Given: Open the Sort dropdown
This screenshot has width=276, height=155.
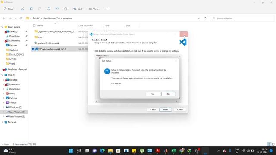Looking at the screenshot, I should click(78, 9).
